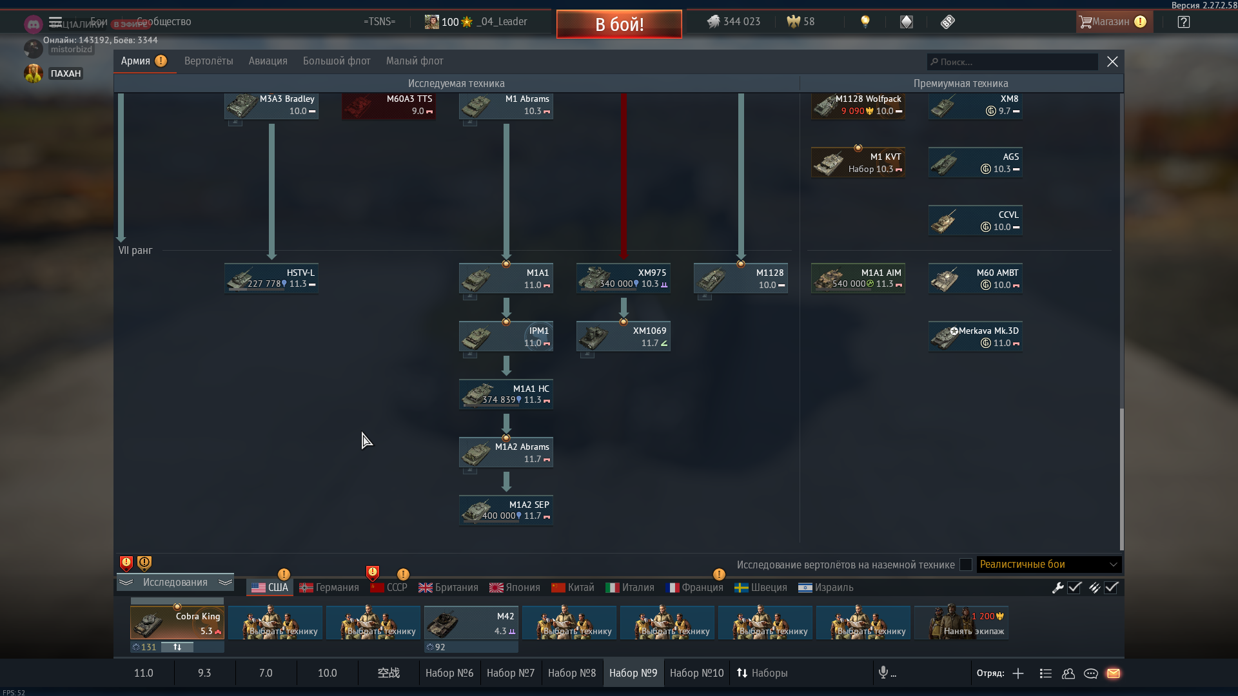Click Нанять экипаж hire crew button

pyautogui.click(x=961, y=623)
